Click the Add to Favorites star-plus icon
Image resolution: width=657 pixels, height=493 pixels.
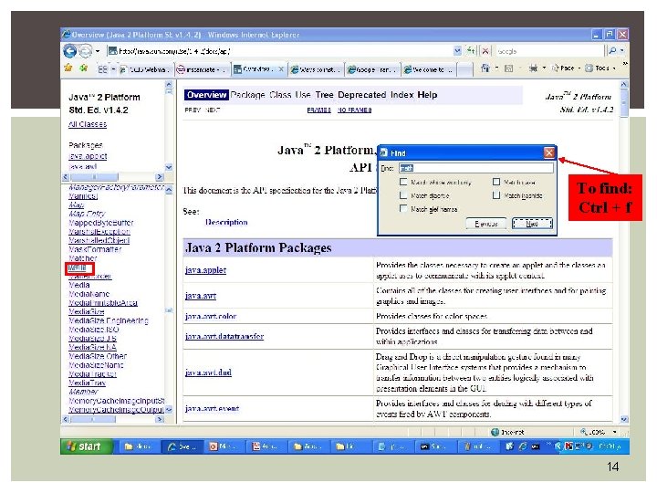84,68
